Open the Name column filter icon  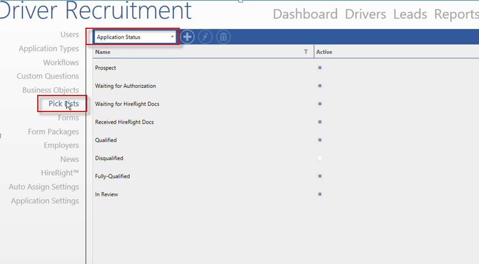coord(306,52)
